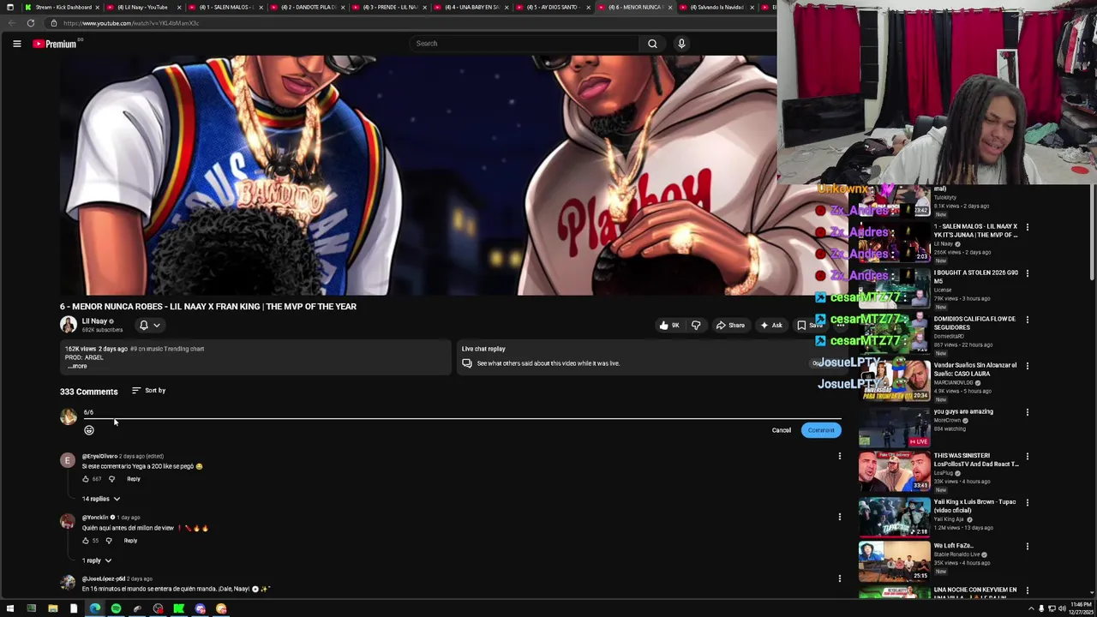Focus the YouTube search field

tap(525, 44)
